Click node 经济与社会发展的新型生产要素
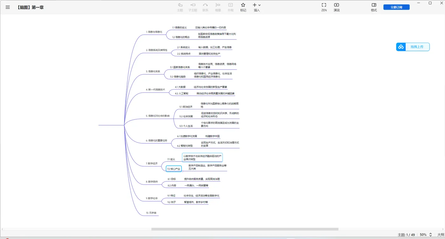Image resolution: width=445 pixels, height=239 pixels. tap(210, 87)
